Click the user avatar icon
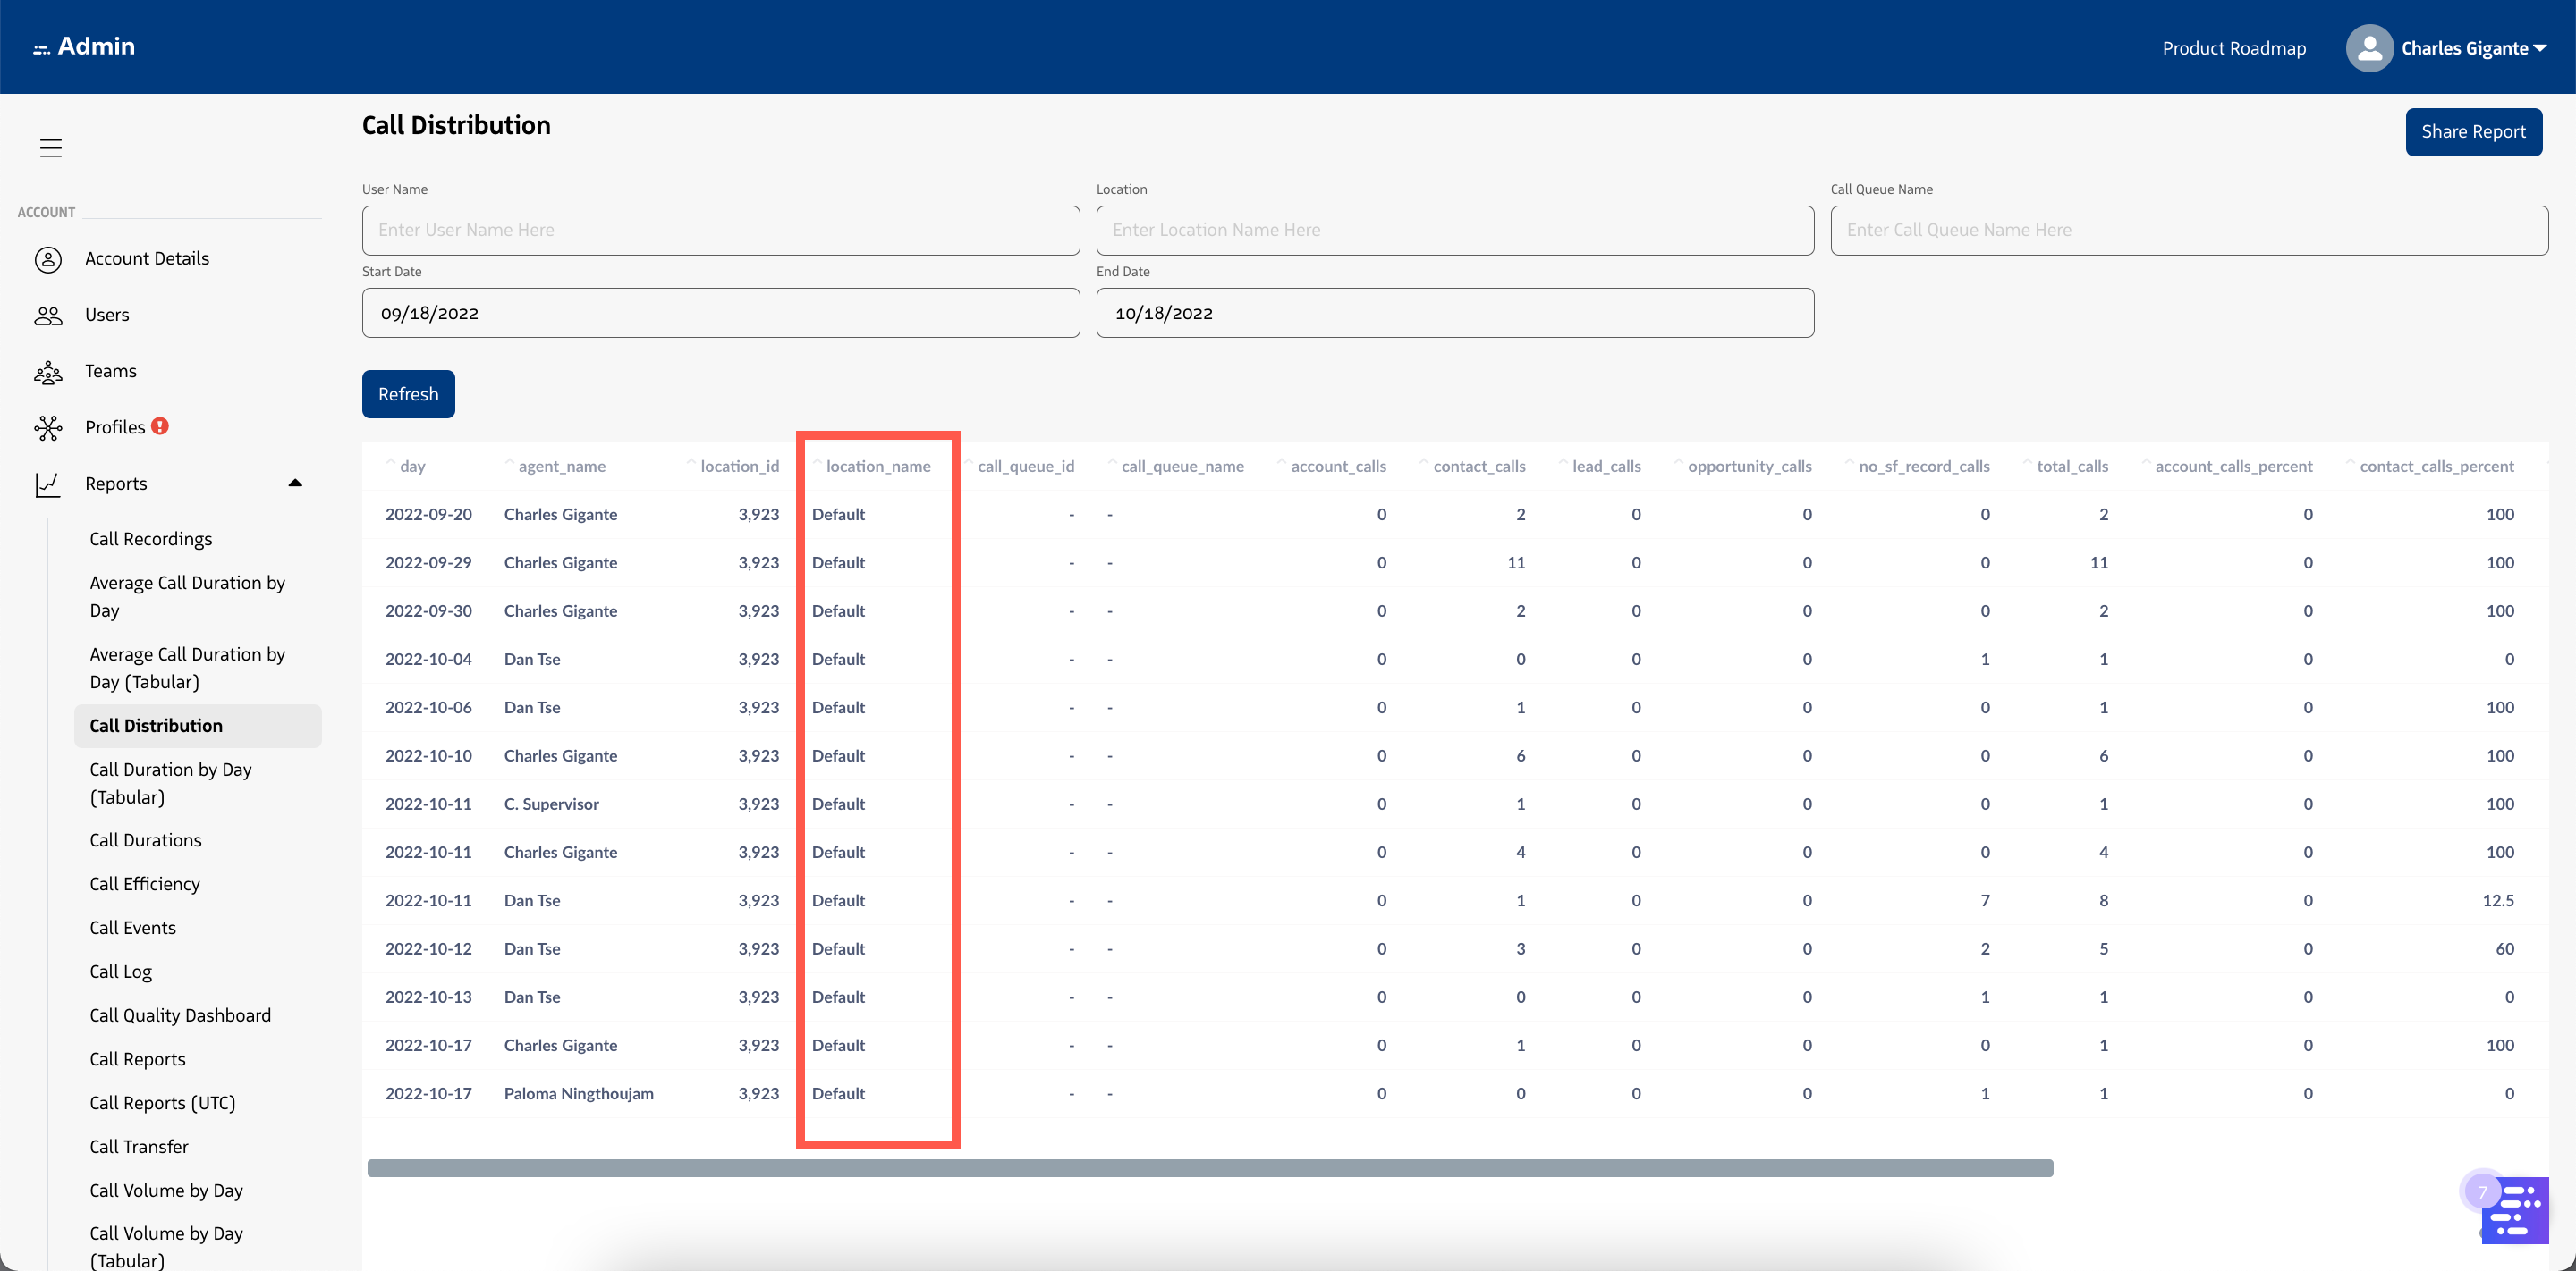Screen dimensions: 2576x1271 (2369, 48)
